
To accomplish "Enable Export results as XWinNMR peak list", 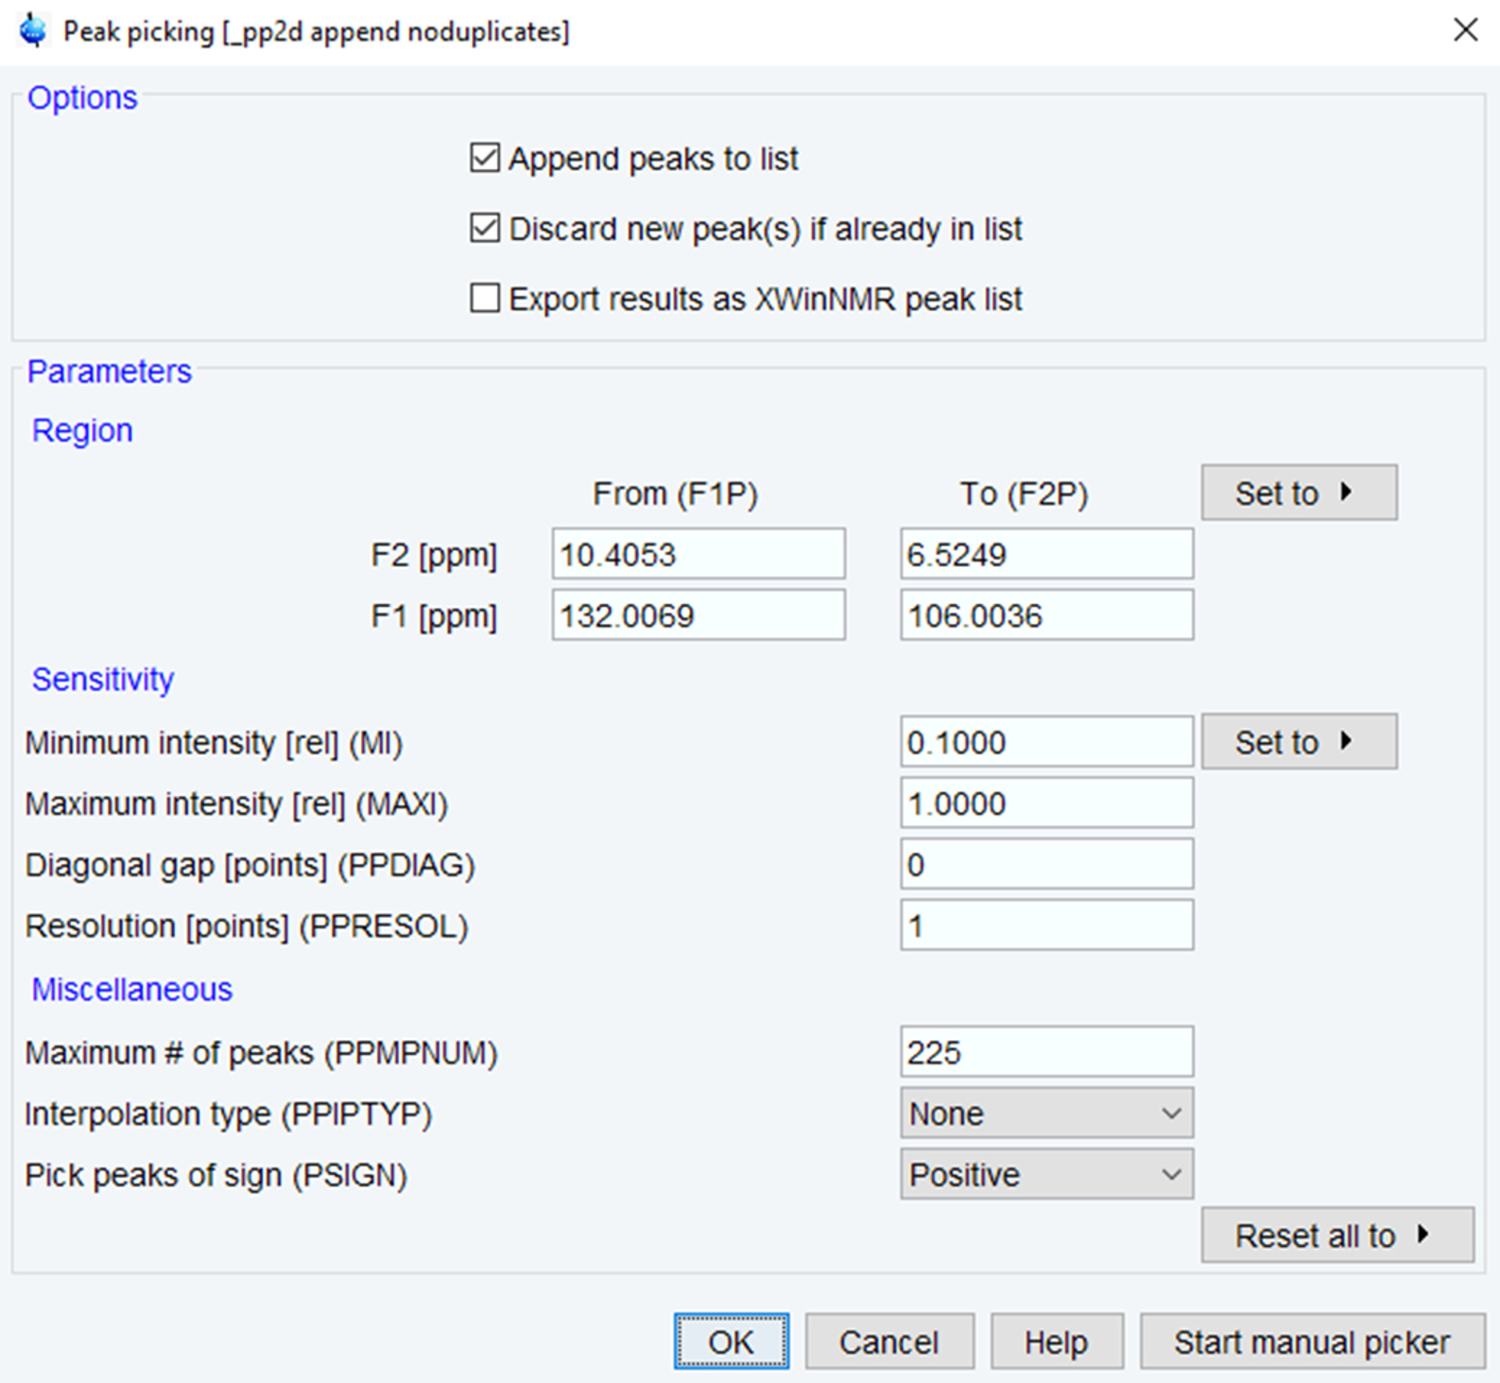I will [x=484, y=298].
